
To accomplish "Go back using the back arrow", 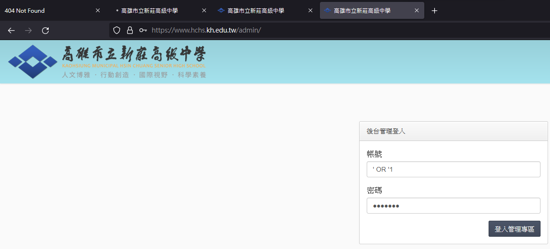I will [11, 31].
